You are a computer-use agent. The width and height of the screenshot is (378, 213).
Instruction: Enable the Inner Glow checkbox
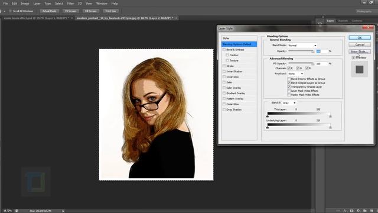224,77
